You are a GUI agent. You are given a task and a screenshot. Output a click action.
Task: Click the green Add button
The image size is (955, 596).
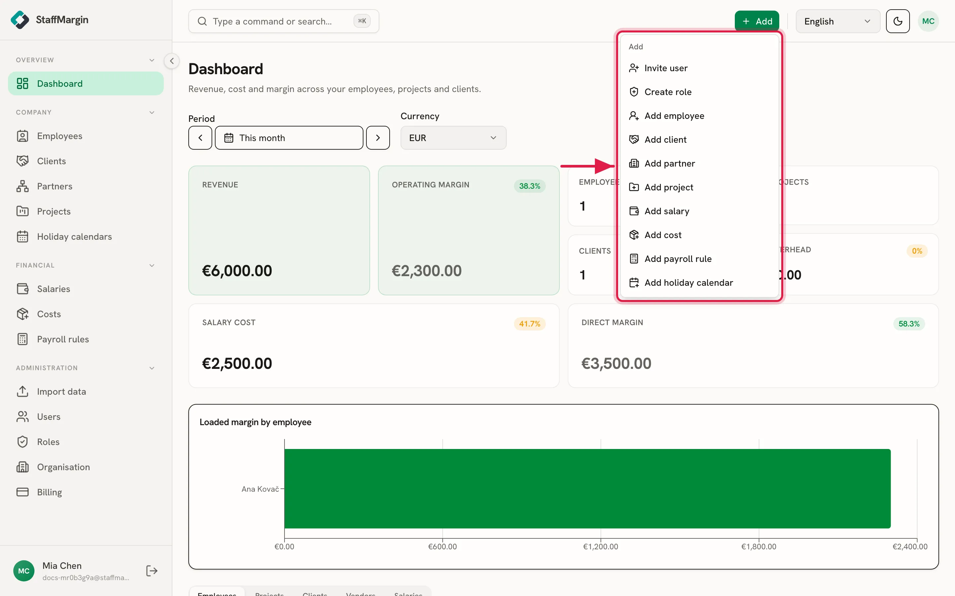tap(756, 21)
